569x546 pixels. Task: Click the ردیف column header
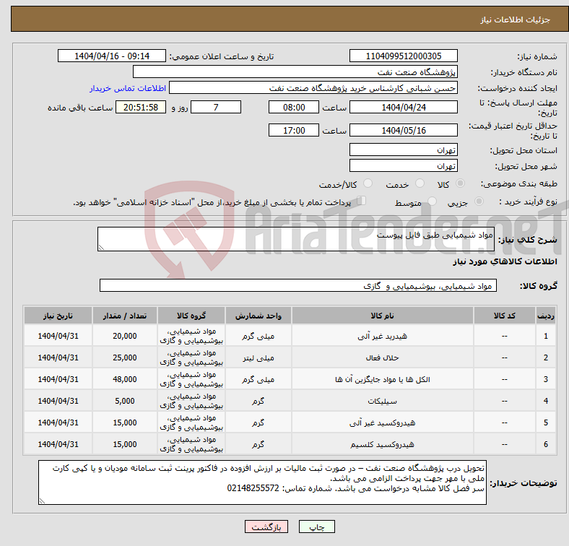[x=545, y=316]
